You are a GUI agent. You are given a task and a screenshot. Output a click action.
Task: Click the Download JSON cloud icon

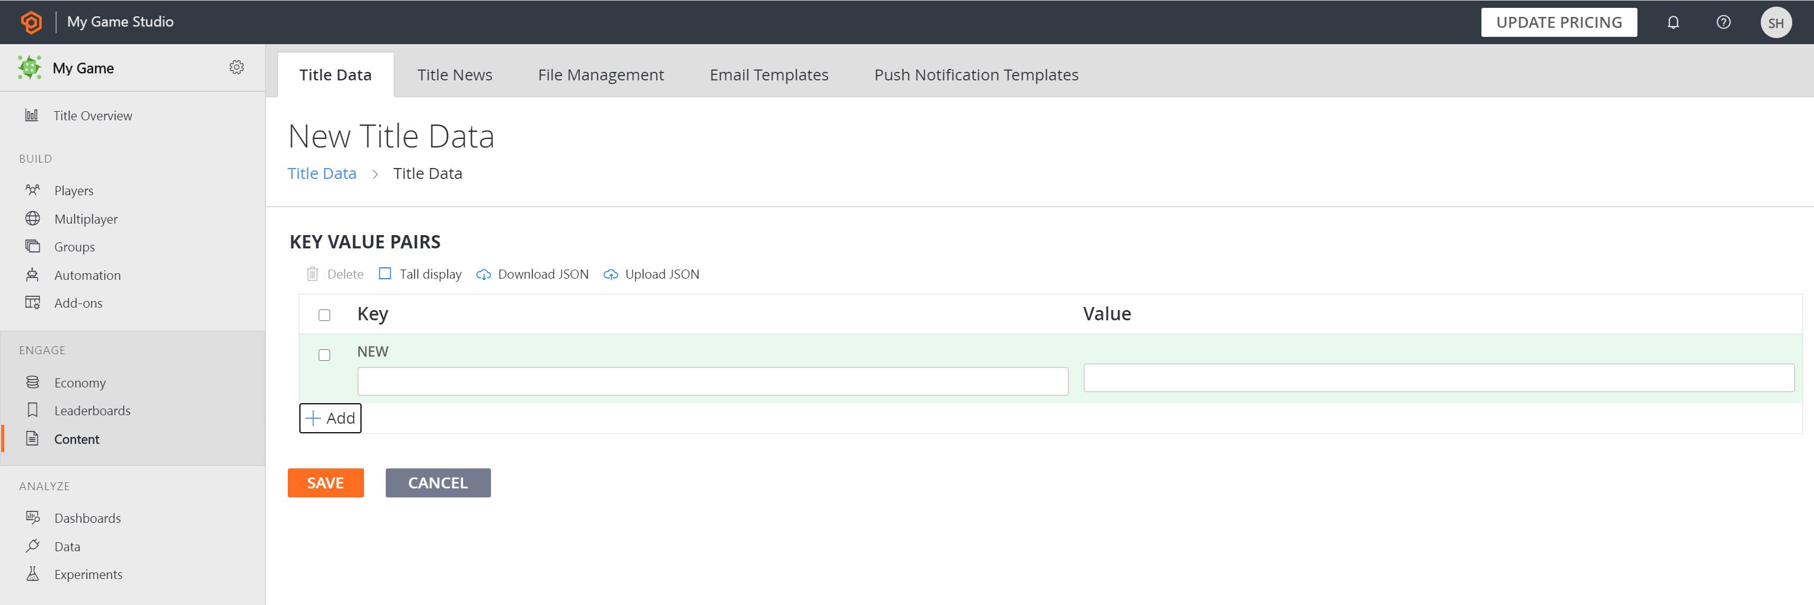tap(483, 274)
